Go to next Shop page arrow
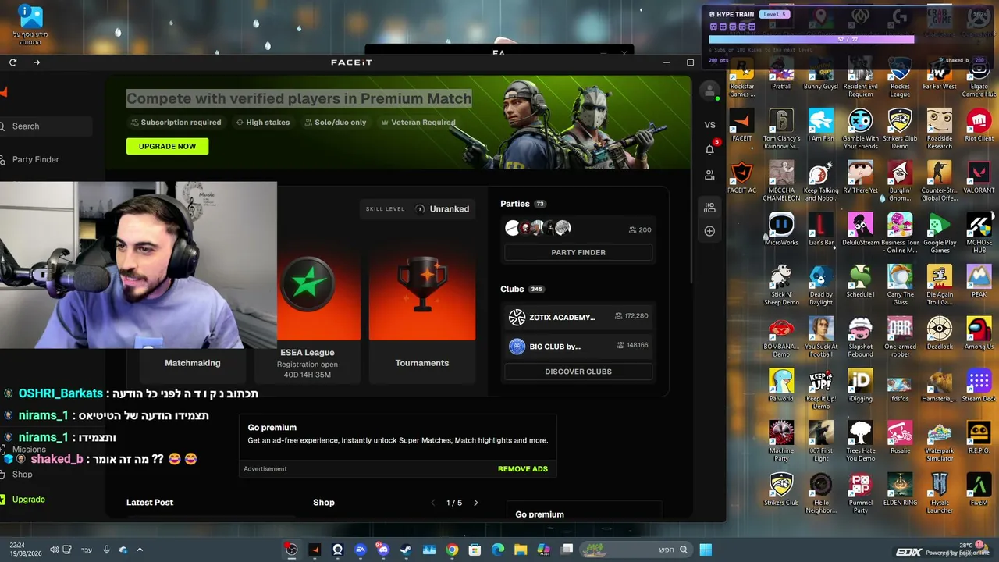999x562 pixels. [476, 503]
